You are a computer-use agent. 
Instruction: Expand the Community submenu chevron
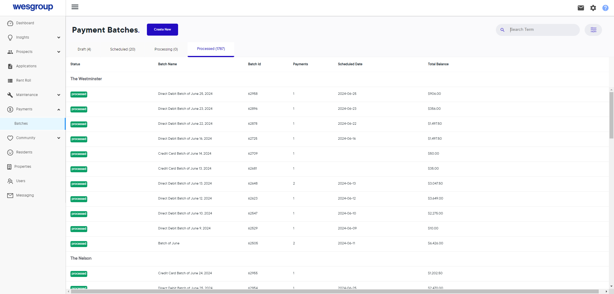[x=59, y=138]
